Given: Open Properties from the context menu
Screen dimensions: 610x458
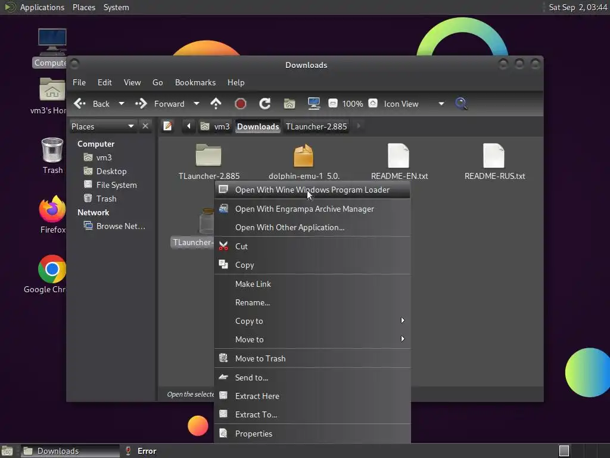Looking at the screenshot, I should [312, 434].
